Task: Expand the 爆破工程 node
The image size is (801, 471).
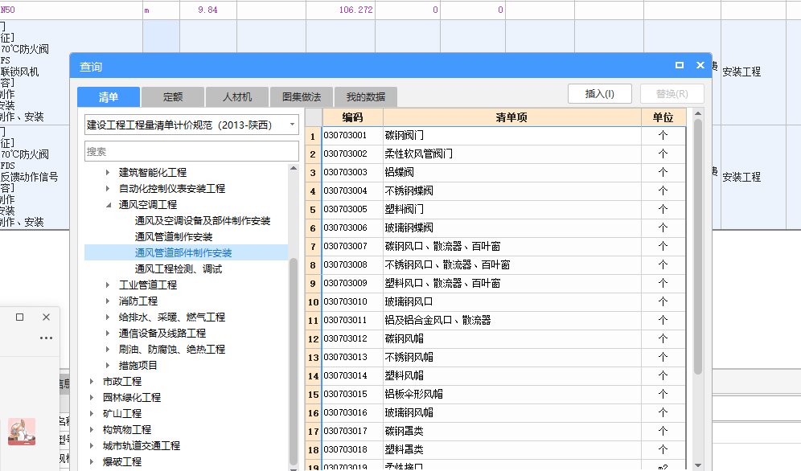Action: tap(92, 462)
